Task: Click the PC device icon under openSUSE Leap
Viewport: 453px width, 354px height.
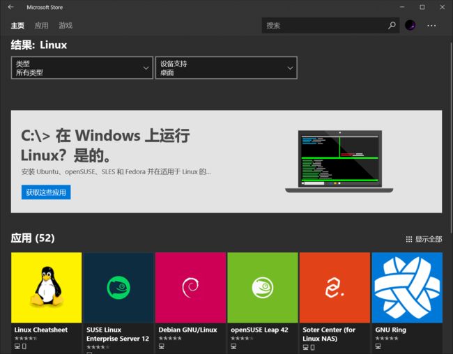Action: (x=233, y=346)
